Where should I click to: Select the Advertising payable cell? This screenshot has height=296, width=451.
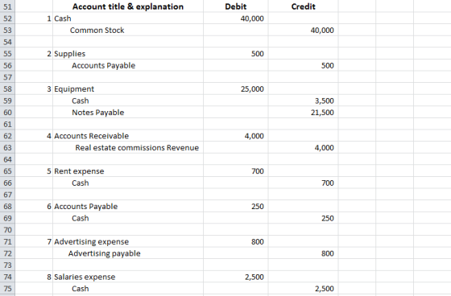click(x=128, y=253)
